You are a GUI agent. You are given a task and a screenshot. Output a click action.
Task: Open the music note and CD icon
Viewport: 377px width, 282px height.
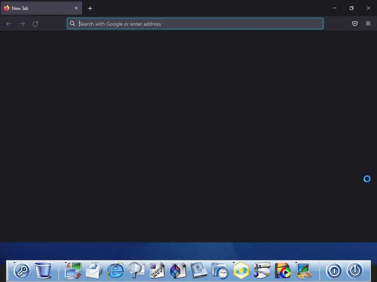click(x=262, y=271)
